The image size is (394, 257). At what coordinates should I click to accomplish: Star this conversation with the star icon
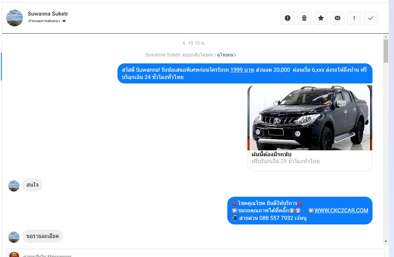(x=321, y=18)
